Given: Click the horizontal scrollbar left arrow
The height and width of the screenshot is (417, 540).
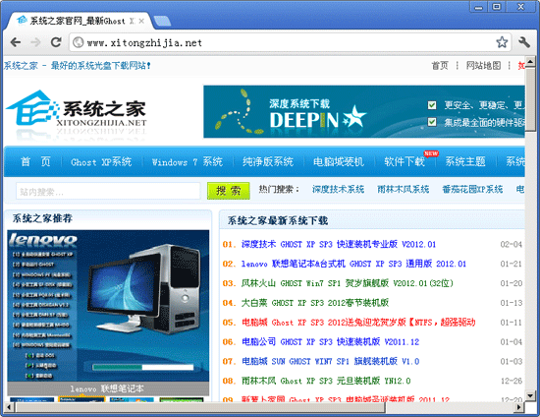Looking at the screenshot, I should (9, 407).
